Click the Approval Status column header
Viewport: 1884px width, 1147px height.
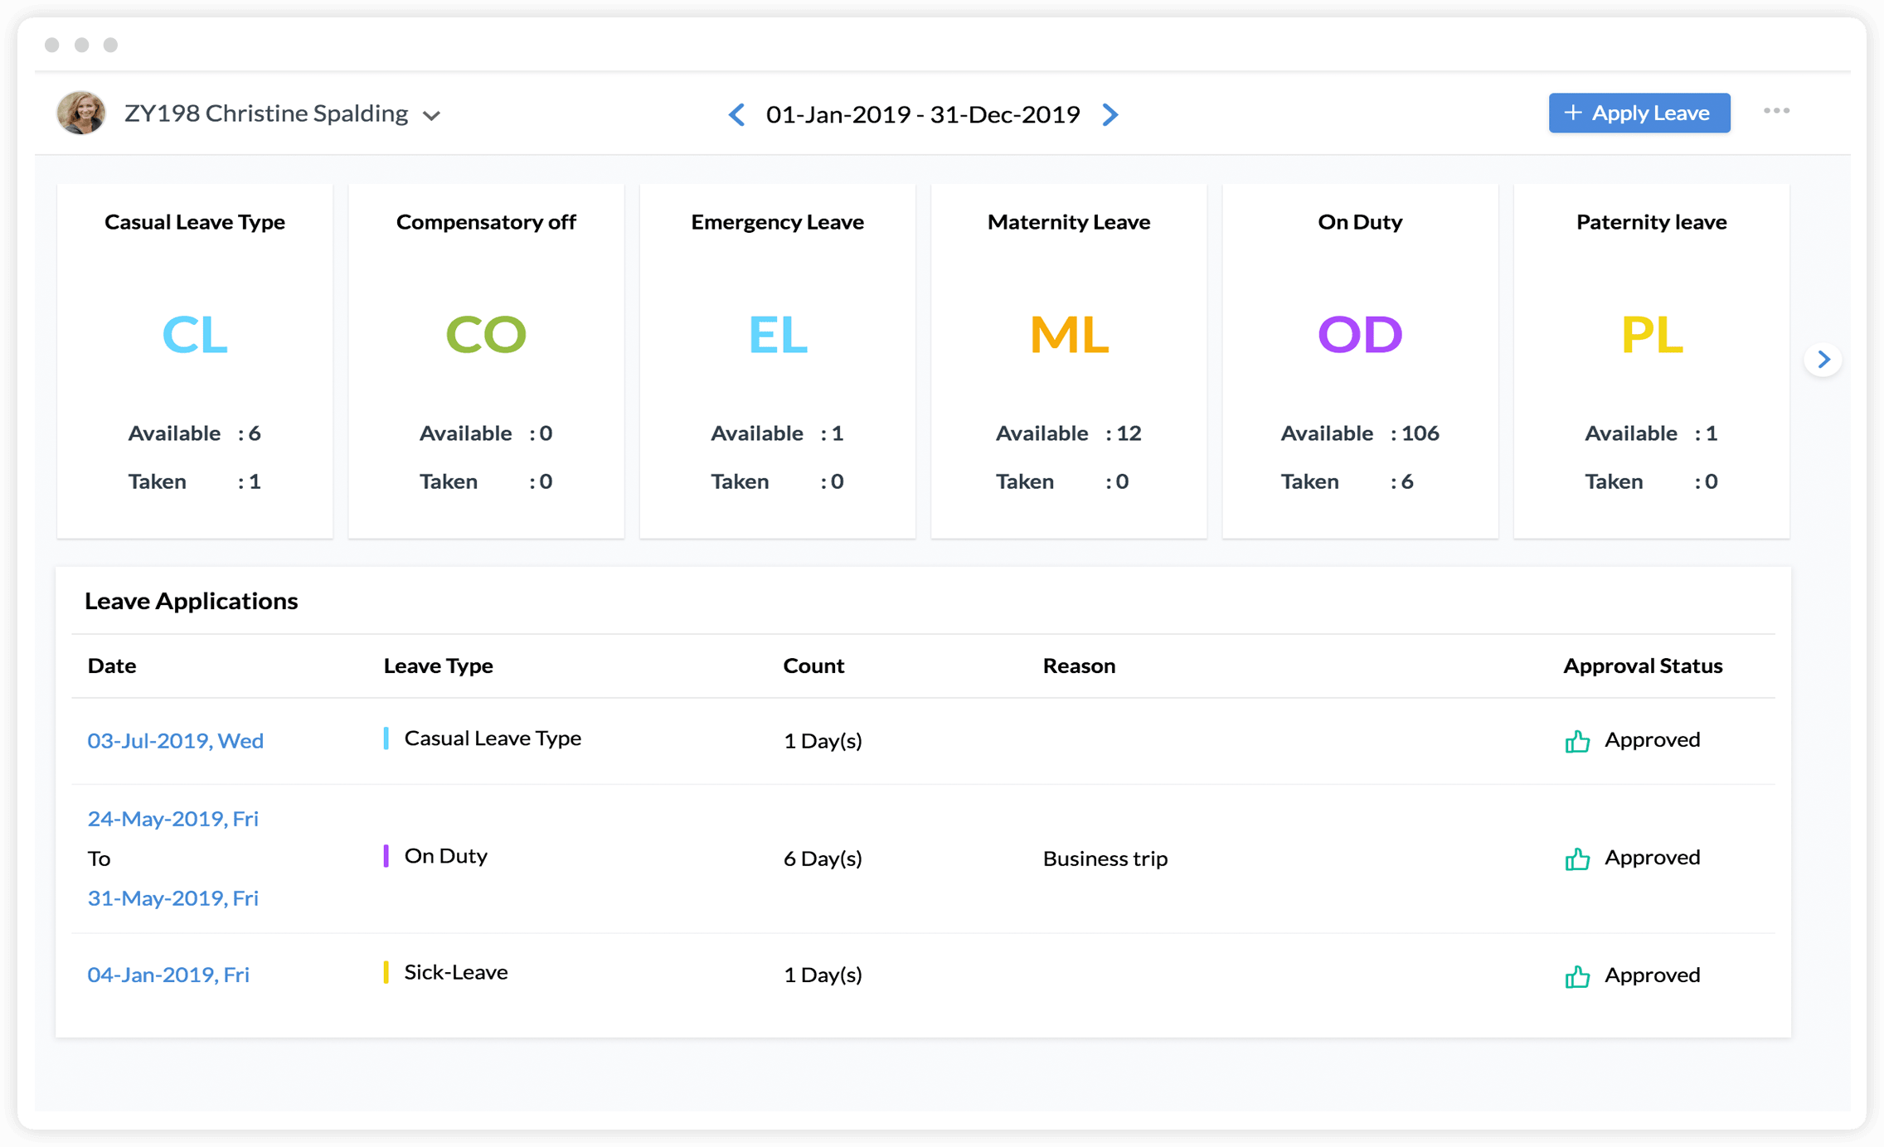point(1643,665)
